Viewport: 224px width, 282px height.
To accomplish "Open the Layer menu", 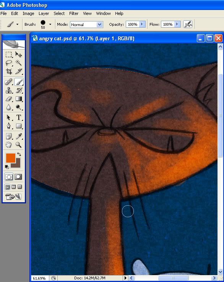I will [x=44, y=13].
